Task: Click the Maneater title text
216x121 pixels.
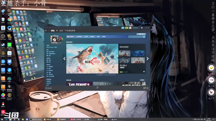Action: [124, 47]
